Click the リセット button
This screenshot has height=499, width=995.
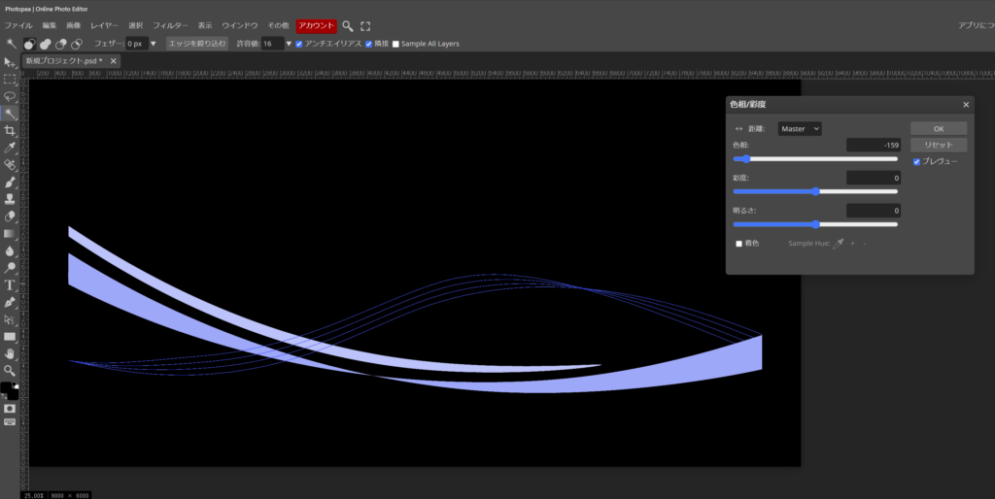tap(938, 145)
